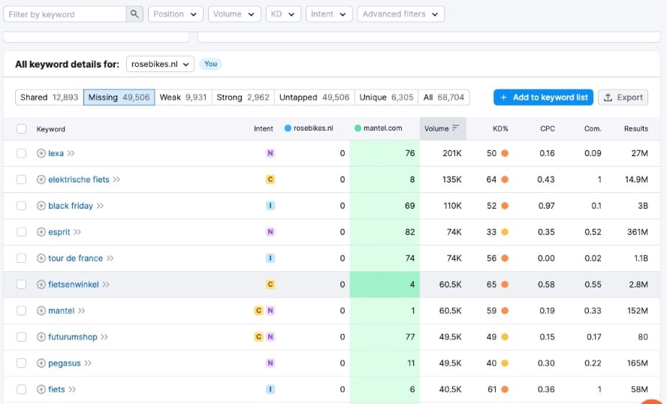Click the Export button
Screen dimensions: 667x404
[623, 98]
